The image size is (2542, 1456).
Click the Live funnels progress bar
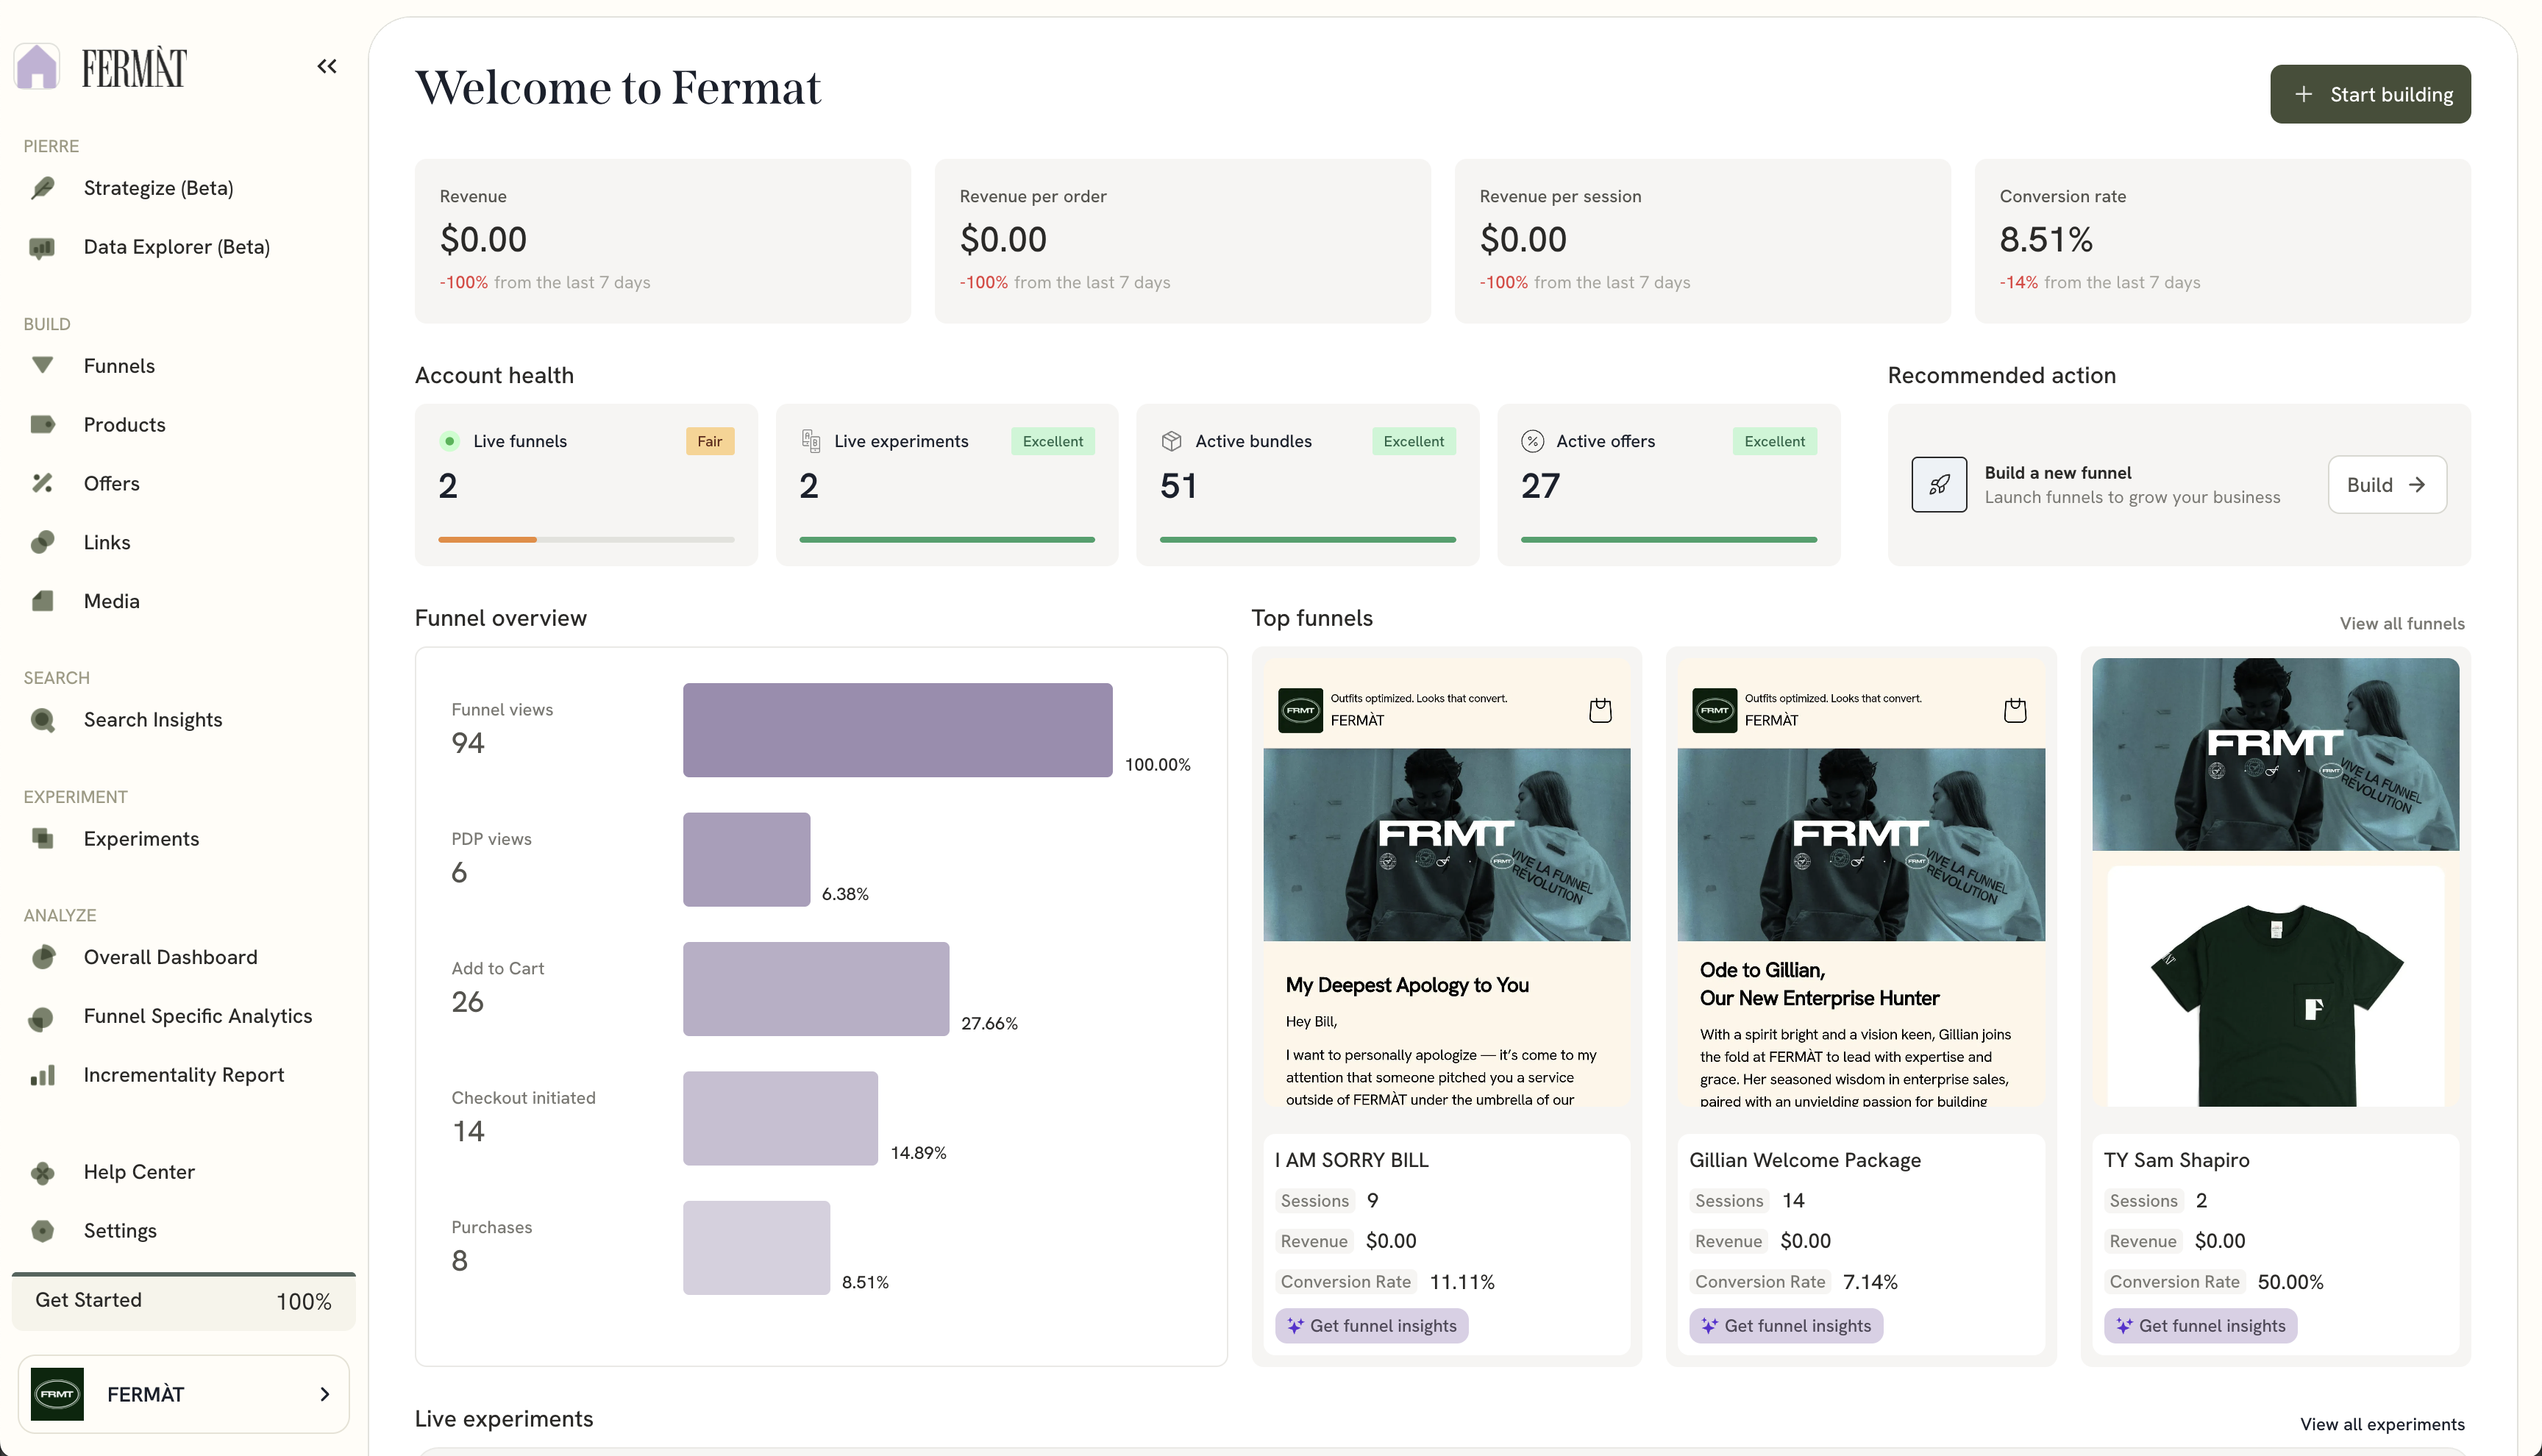tap(585, 540)
